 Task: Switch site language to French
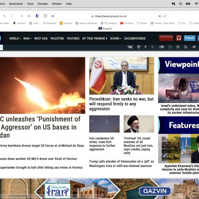190,38
